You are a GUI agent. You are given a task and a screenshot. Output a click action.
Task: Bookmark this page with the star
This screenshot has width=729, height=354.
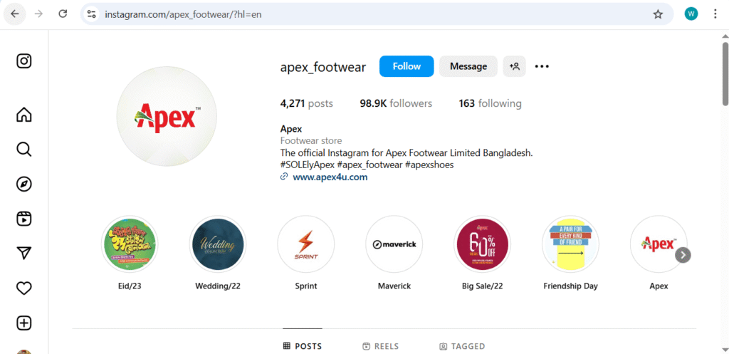click(658, 14)
